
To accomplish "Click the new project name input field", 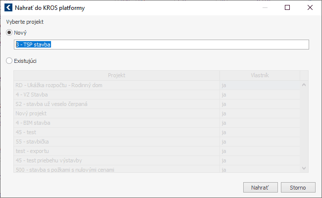I will pos(161,45).
